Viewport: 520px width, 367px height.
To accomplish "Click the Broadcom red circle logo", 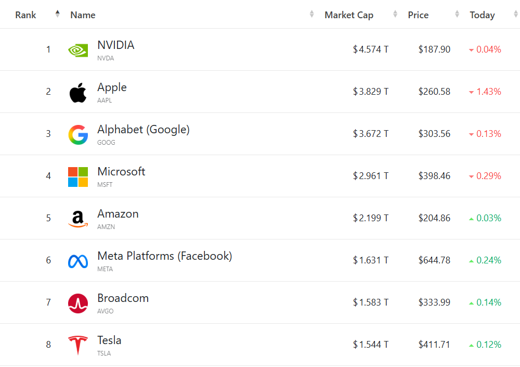I will coord(78,303).
